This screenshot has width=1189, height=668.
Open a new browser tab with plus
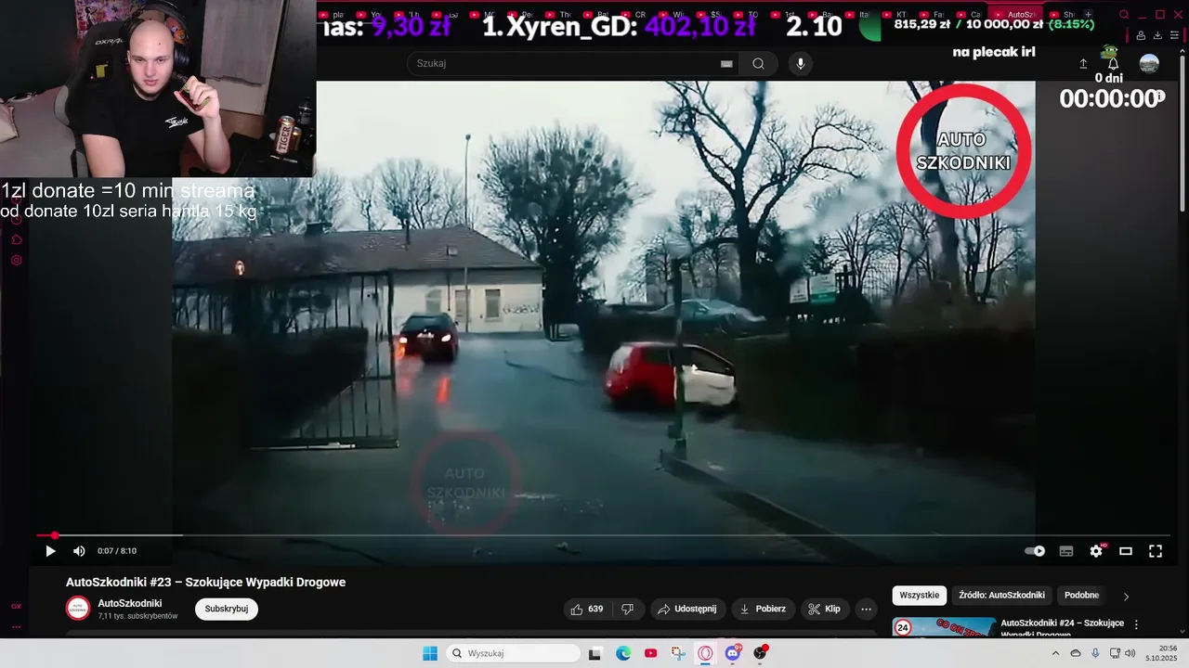1088,15
